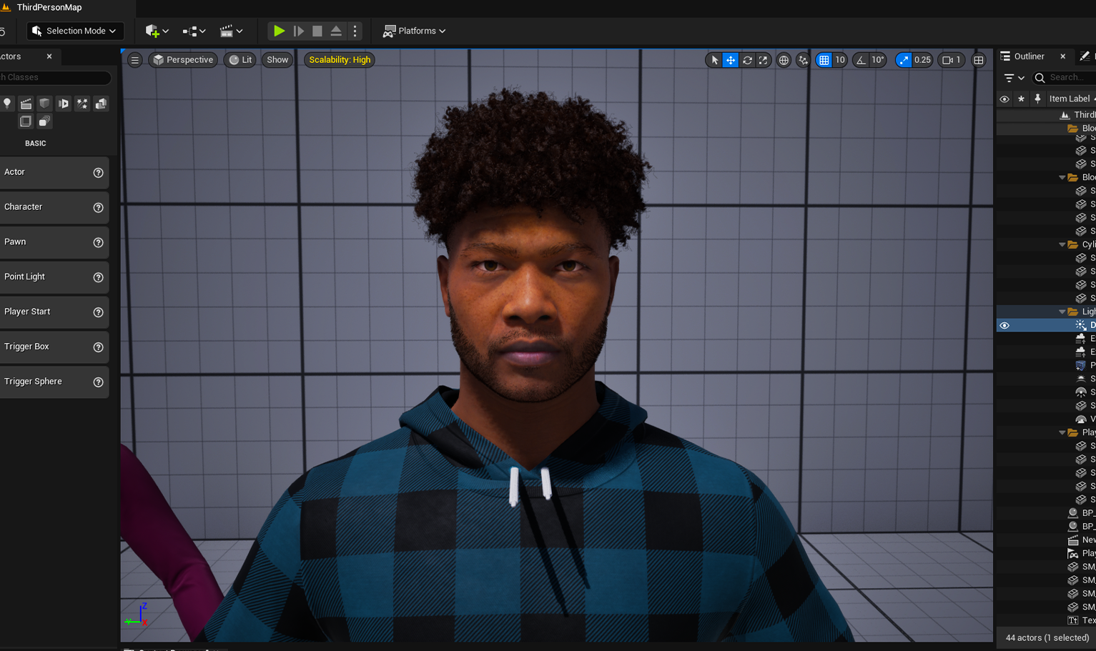Open help icon next to Point Light
This screenshot has width=1096, height=651.
[x=99, y=277]
